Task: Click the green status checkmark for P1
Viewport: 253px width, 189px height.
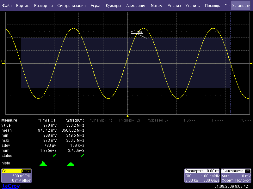Action: [54, 156]
